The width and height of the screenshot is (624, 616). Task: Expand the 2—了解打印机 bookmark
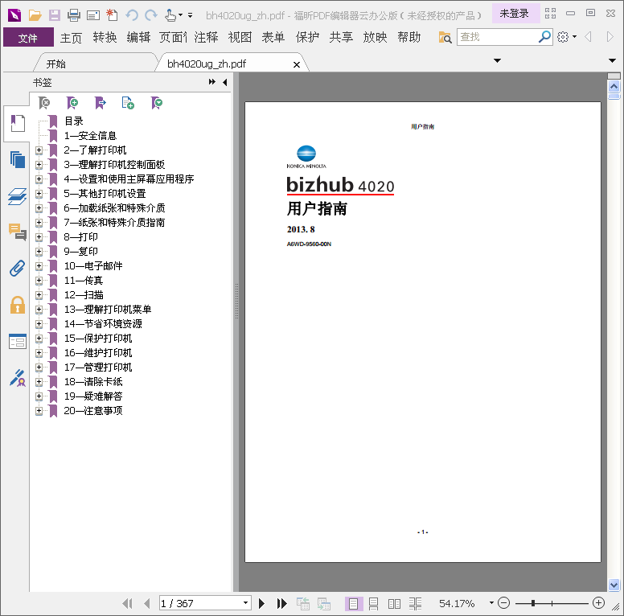coord(39,150)
